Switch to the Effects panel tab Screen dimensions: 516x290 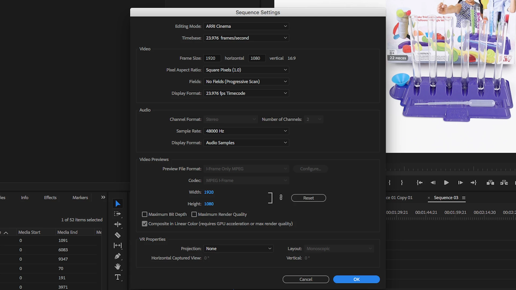[50, 198]
